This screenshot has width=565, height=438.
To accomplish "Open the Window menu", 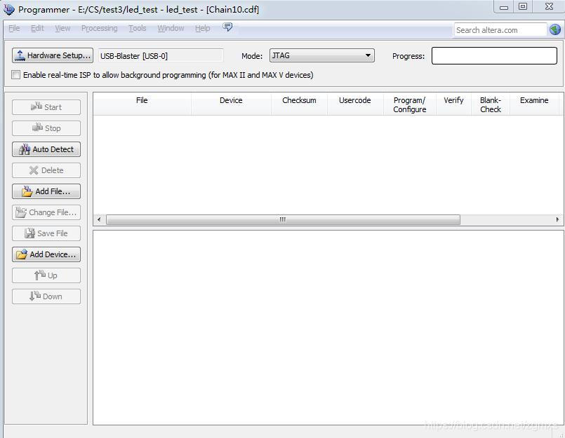I will pyautogui.click(x=171, y=28).
